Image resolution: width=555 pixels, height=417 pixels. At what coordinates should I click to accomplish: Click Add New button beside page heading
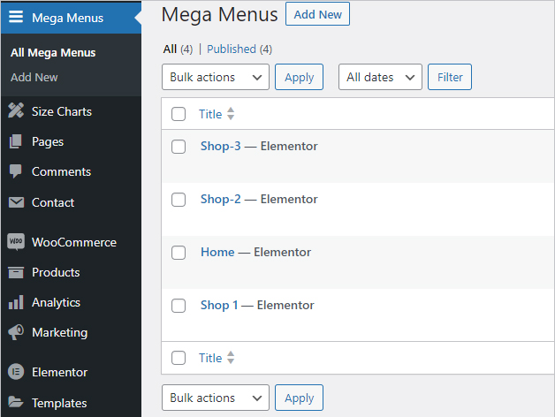(x=317, y=14)
